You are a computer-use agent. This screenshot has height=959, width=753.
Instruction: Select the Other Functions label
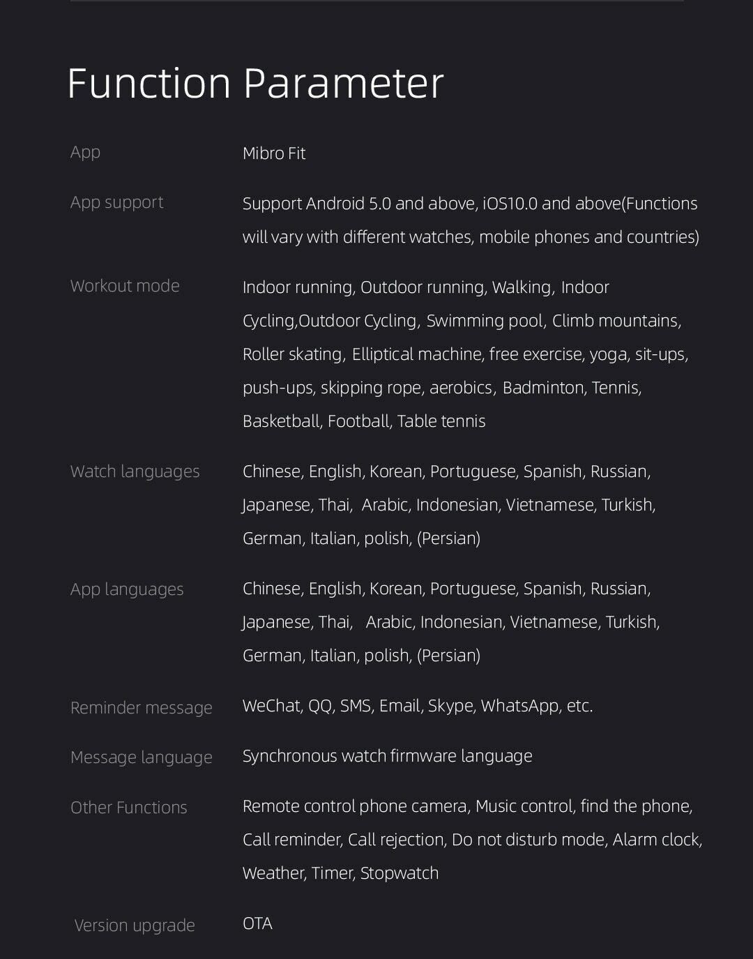[129, 808]
